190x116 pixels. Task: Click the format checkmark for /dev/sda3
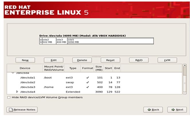point(87,87)
